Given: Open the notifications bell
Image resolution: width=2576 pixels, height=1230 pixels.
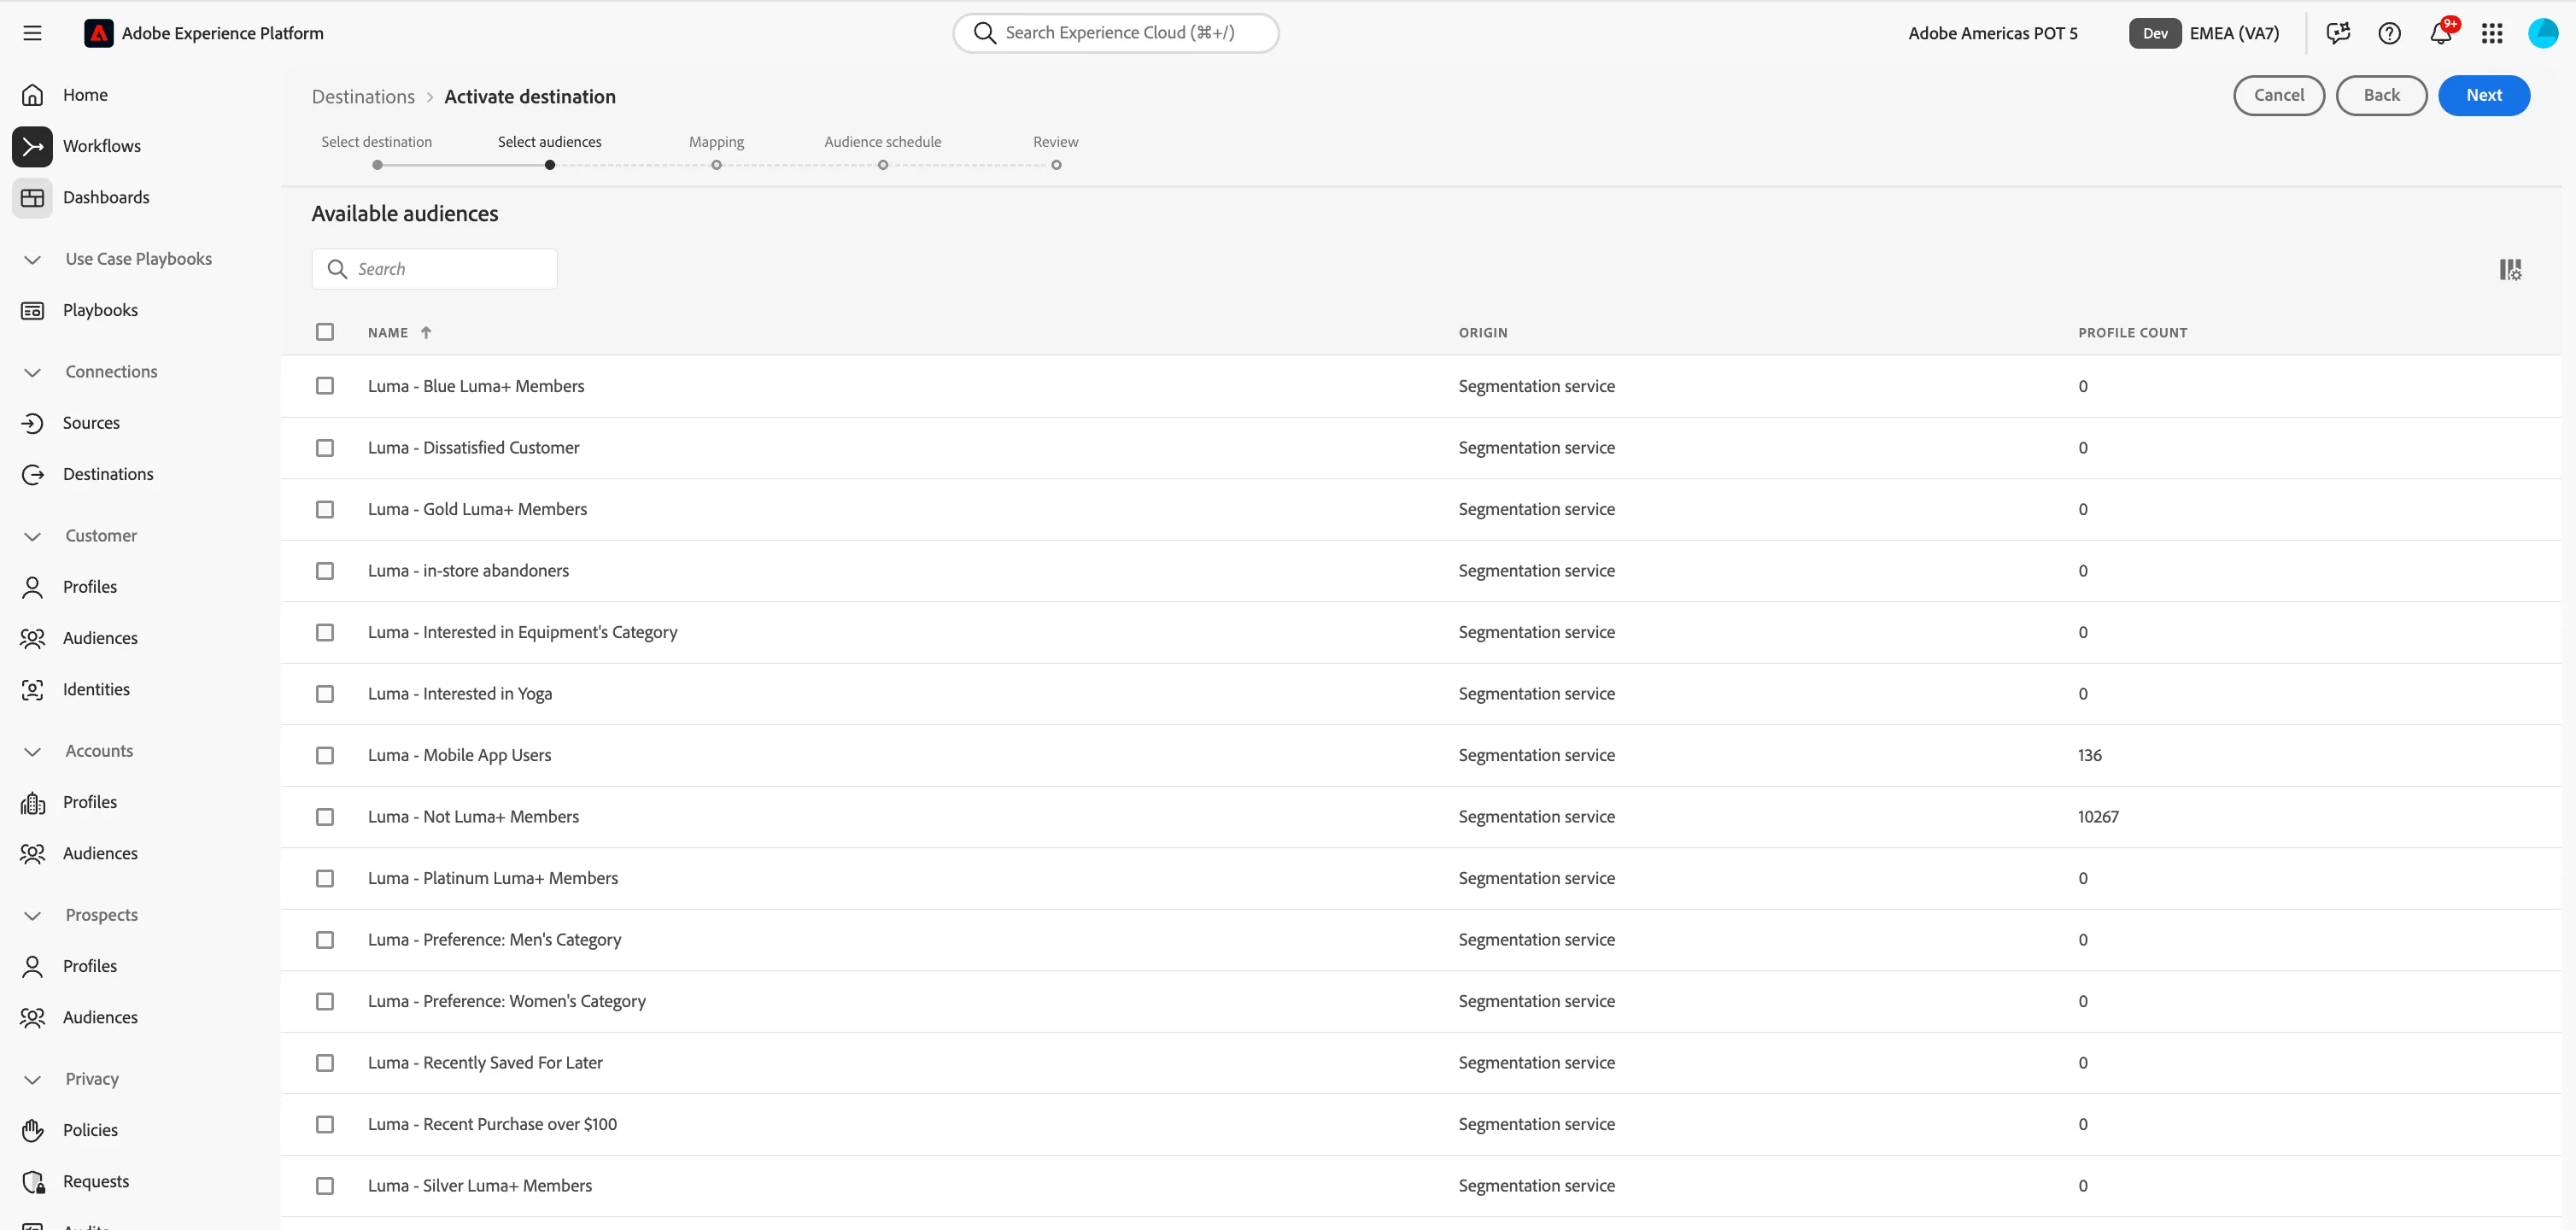Looking at the screenshot, I should pos(2440,33).
